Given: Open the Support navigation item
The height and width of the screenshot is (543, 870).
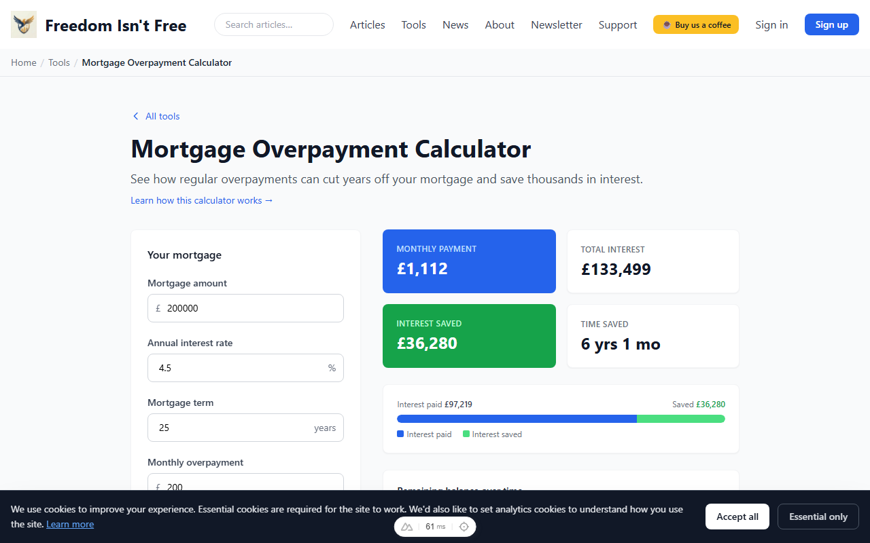Looking at the screenshot, I should click(x=617, y=24).
